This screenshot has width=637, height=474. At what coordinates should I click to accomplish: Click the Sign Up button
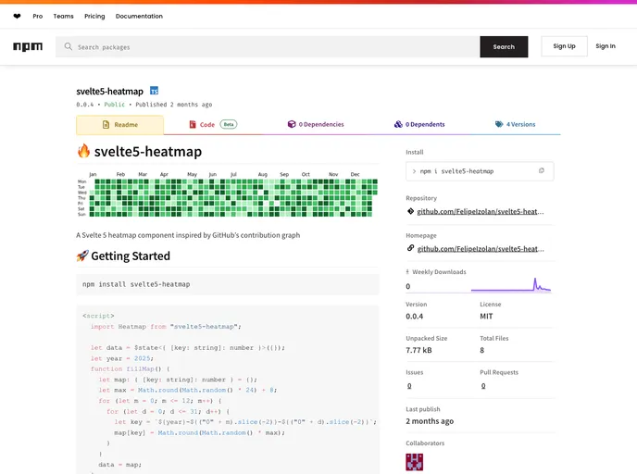pyautogui.click(x=564, y=46)
